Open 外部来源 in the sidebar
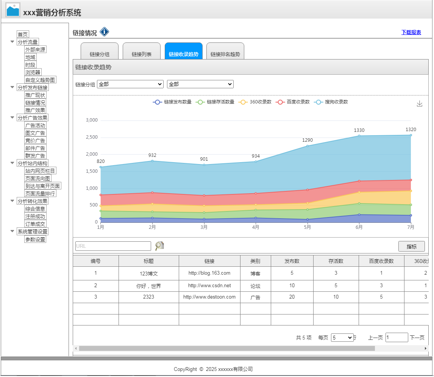Screen dimensions: 434x377 (35, 50)
